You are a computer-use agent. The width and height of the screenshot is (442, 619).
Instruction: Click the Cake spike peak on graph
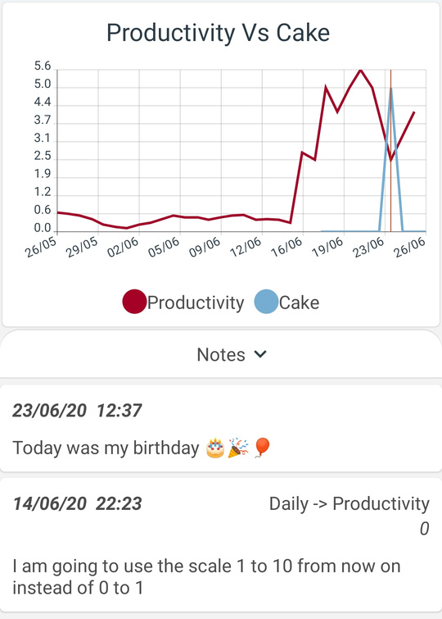tap(390, 89)
